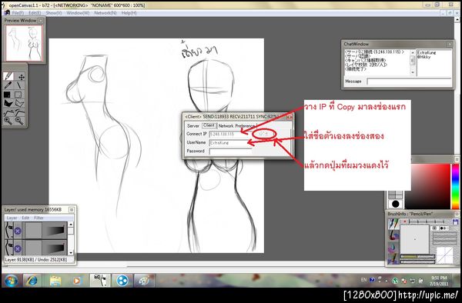
Task: Open the Show(V) menu
Action: (x=54, y=13)
